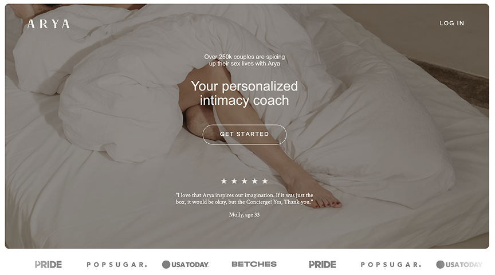
Task: Click the POPSUGAR logo following second PRIDE
Action: point(391,265)
